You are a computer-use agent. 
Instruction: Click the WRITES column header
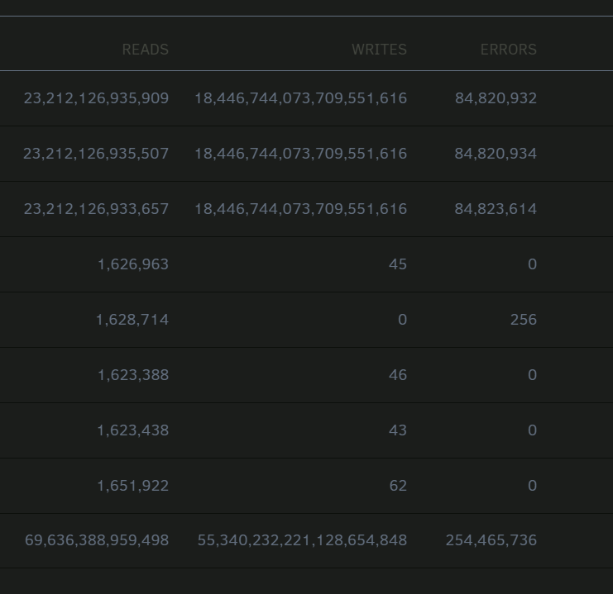379,50
